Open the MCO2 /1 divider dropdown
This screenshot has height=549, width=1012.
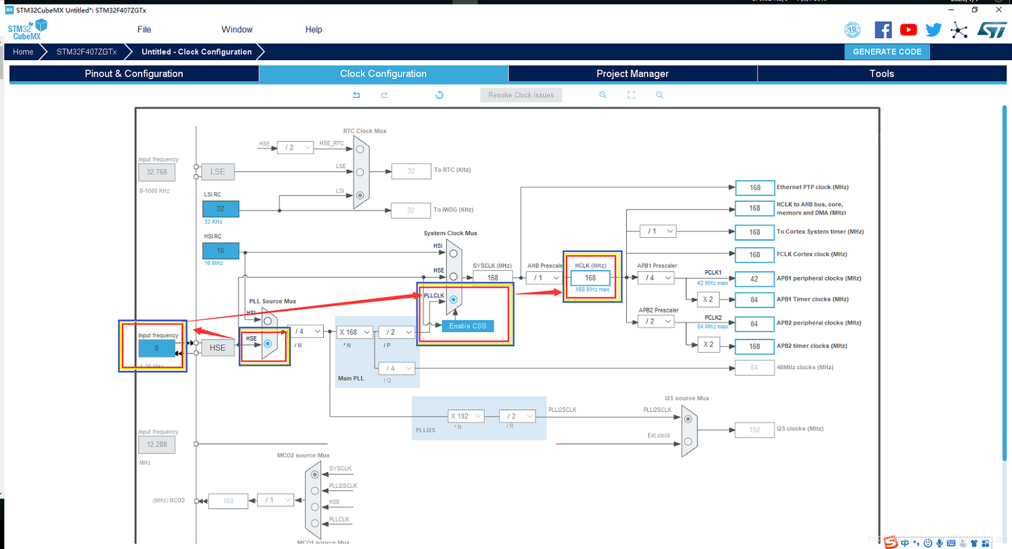(x=276, y=500)
